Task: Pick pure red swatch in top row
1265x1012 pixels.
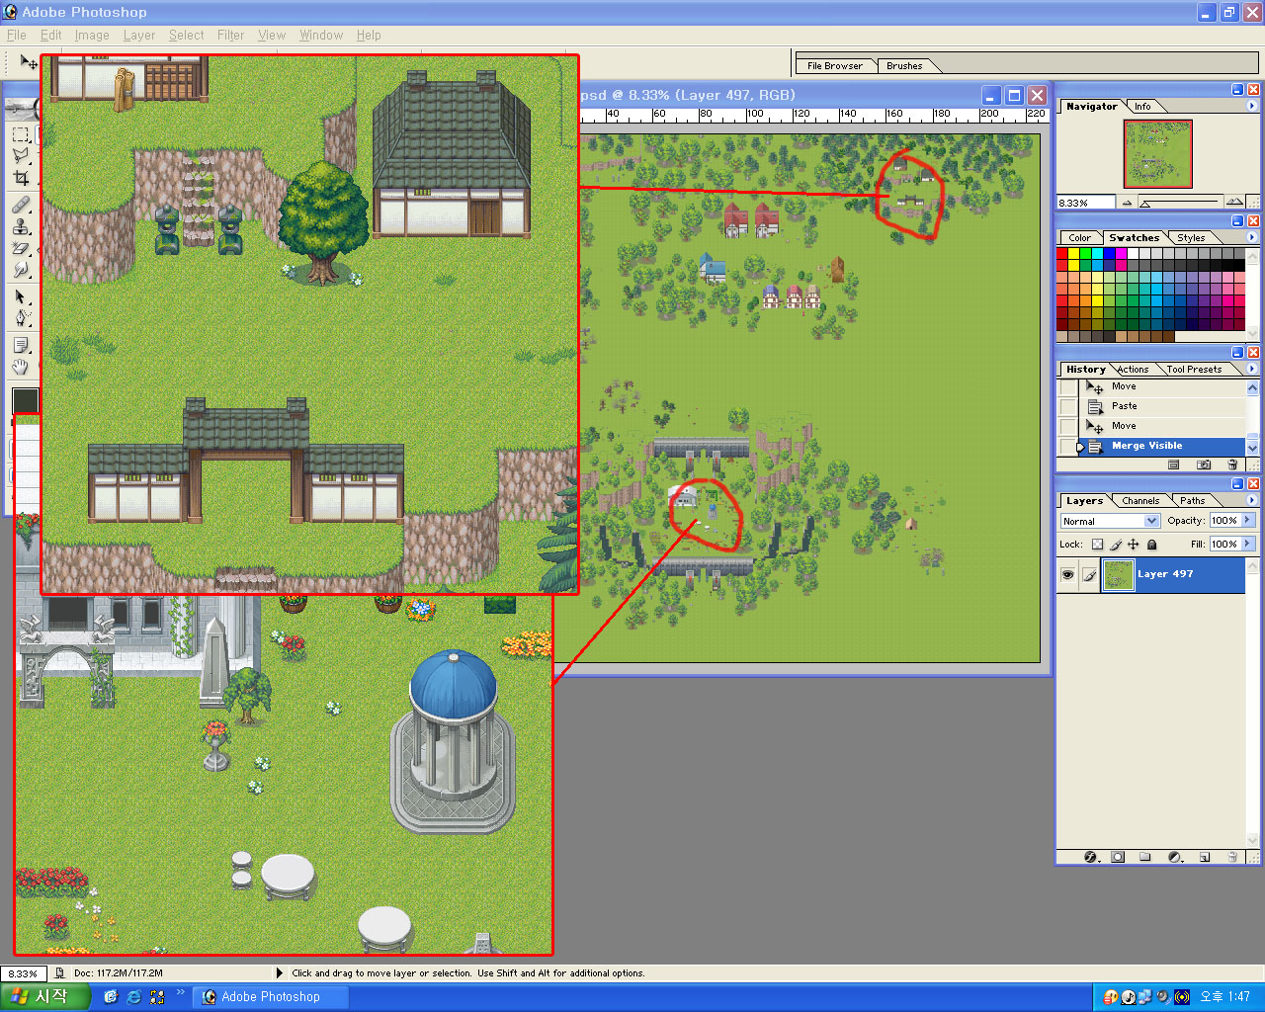Action: (x=1062, y=254)
